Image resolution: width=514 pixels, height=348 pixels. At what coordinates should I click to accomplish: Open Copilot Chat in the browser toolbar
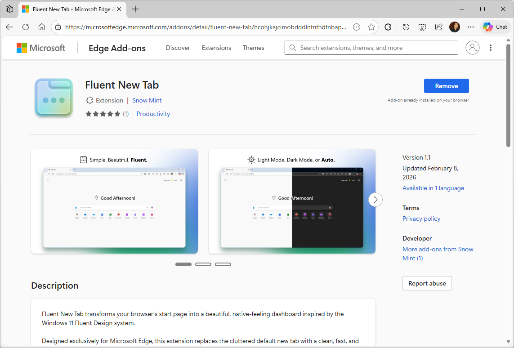(x=495, y=27)
